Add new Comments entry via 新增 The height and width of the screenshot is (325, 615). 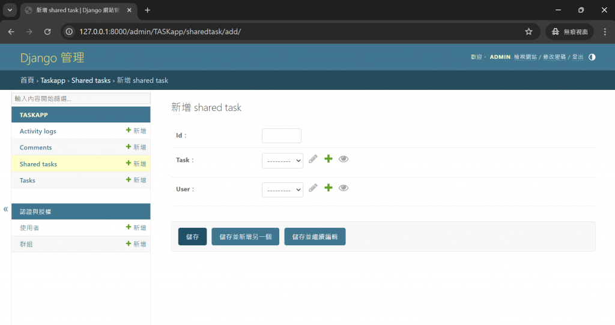(x=136, y=148)
